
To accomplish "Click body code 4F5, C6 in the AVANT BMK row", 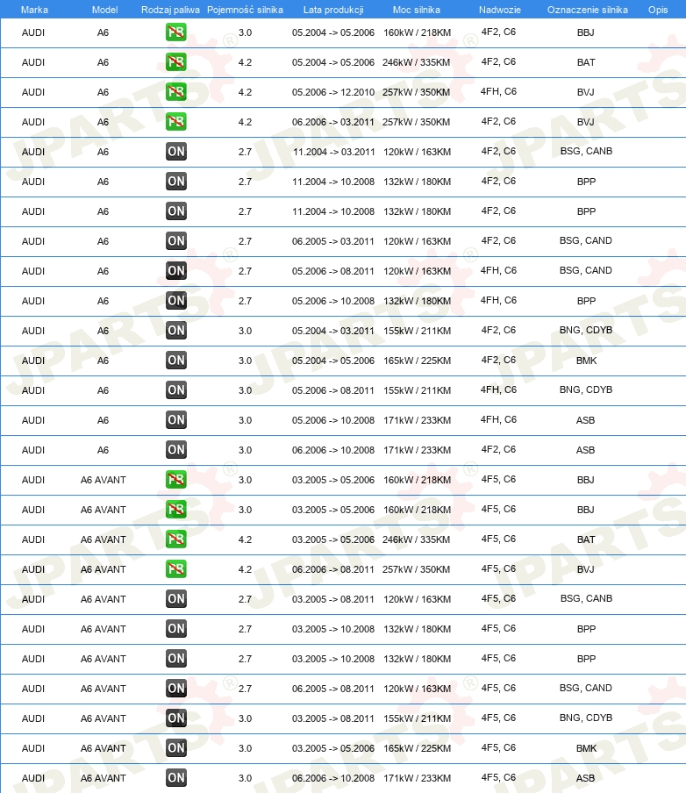I will (498, 748).
